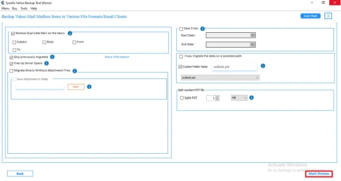This screenshot has width=341, height=181.
Task: Minimize the Sysinfo Yahoo Backup Tool window
Action: 312,2
